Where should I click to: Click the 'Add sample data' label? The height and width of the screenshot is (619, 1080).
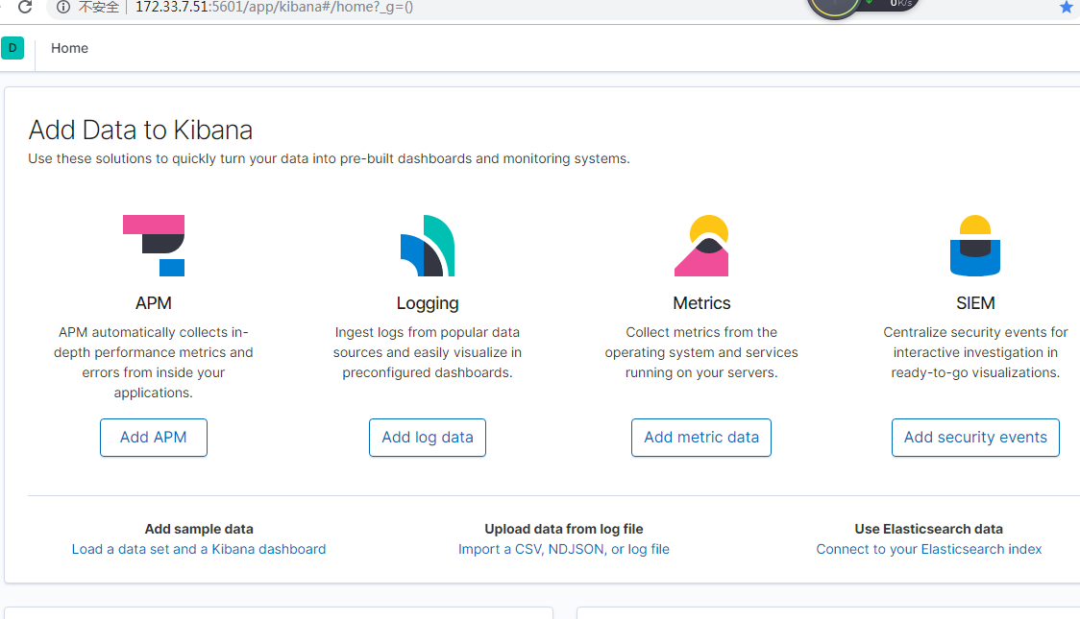pos(199,529)
